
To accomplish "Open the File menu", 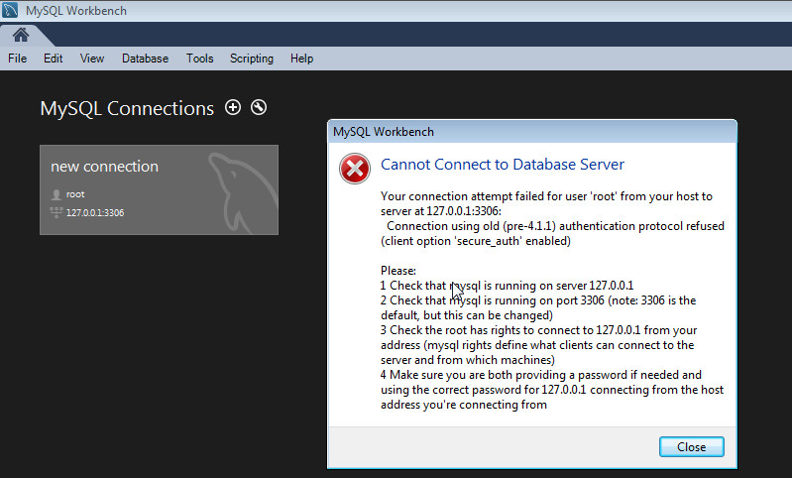I will pos(17,59).
